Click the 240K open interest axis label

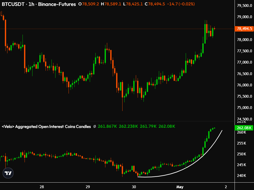tap(241, 176)
